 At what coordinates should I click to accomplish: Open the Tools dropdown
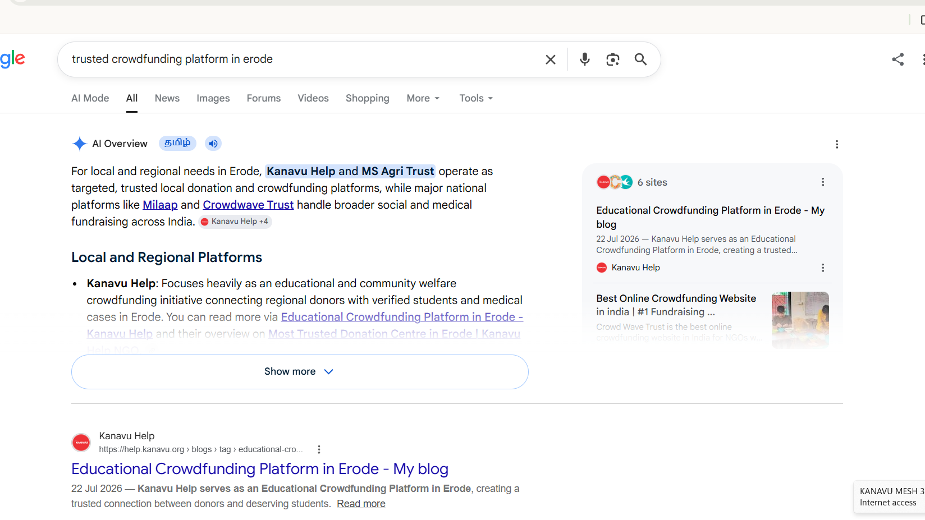(x=476, y=98)
